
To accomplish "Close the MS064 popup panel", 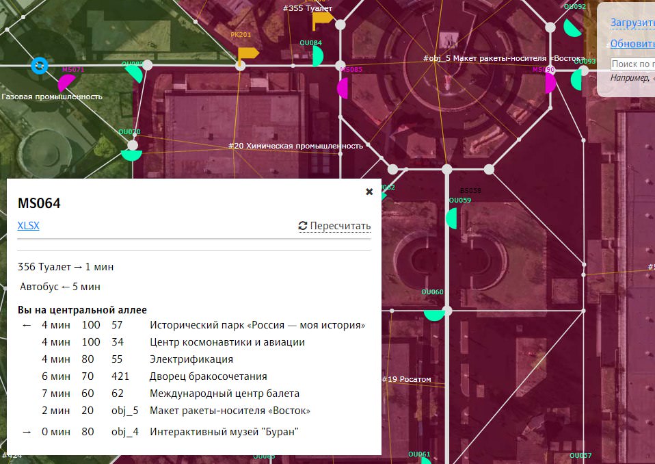I will (x=369, y=192).
